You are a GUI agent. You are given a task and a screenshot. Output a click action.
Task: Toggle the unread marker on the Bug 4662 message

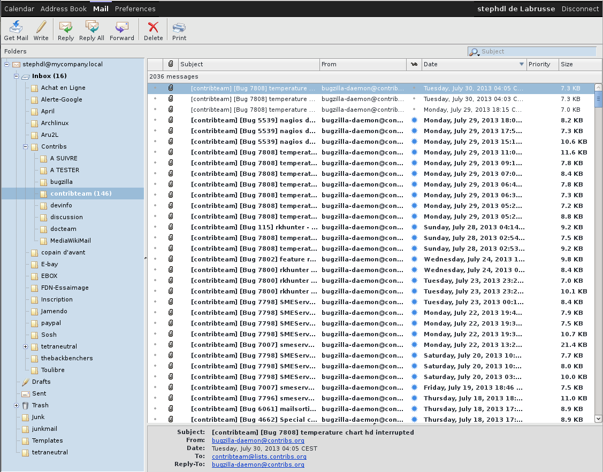pyautogui.click(x=414, y=420)
